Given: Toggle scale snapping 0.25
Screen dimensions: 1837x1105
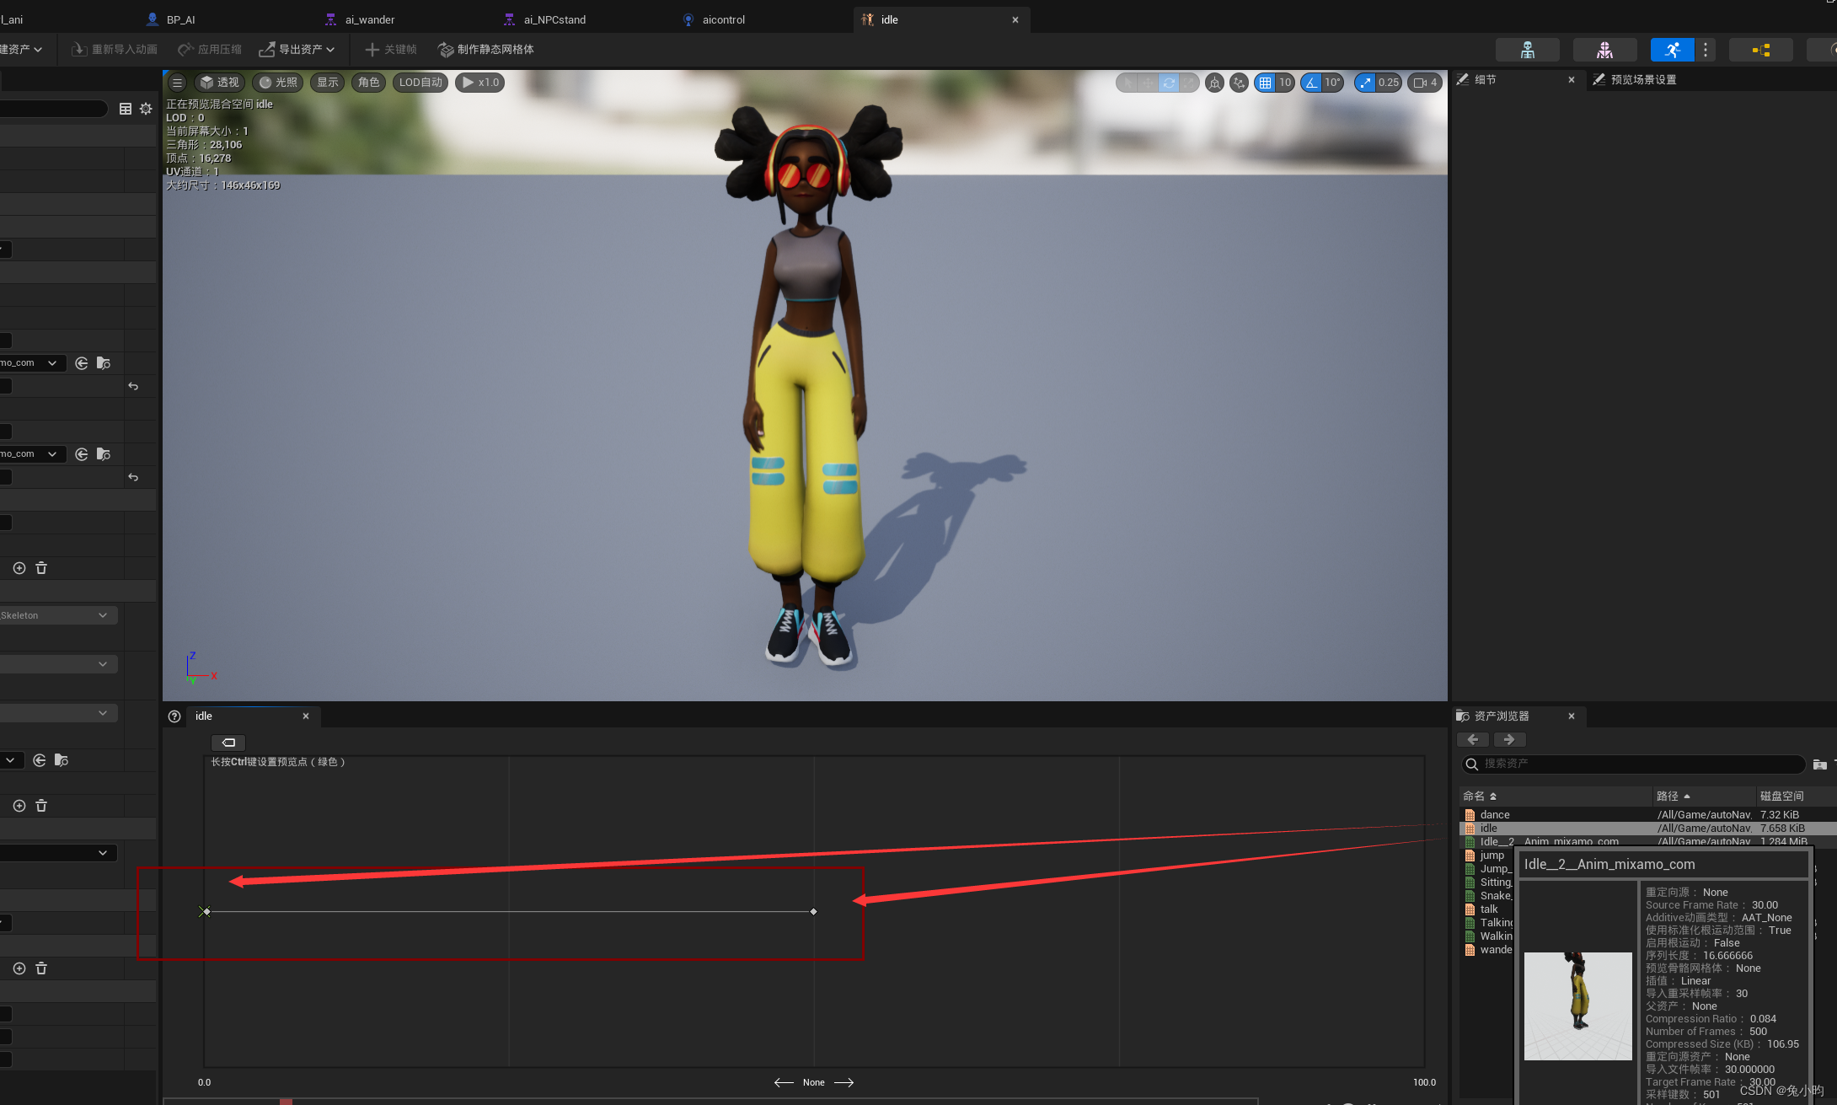Looking at the screenshot, I should point(1365,83).
